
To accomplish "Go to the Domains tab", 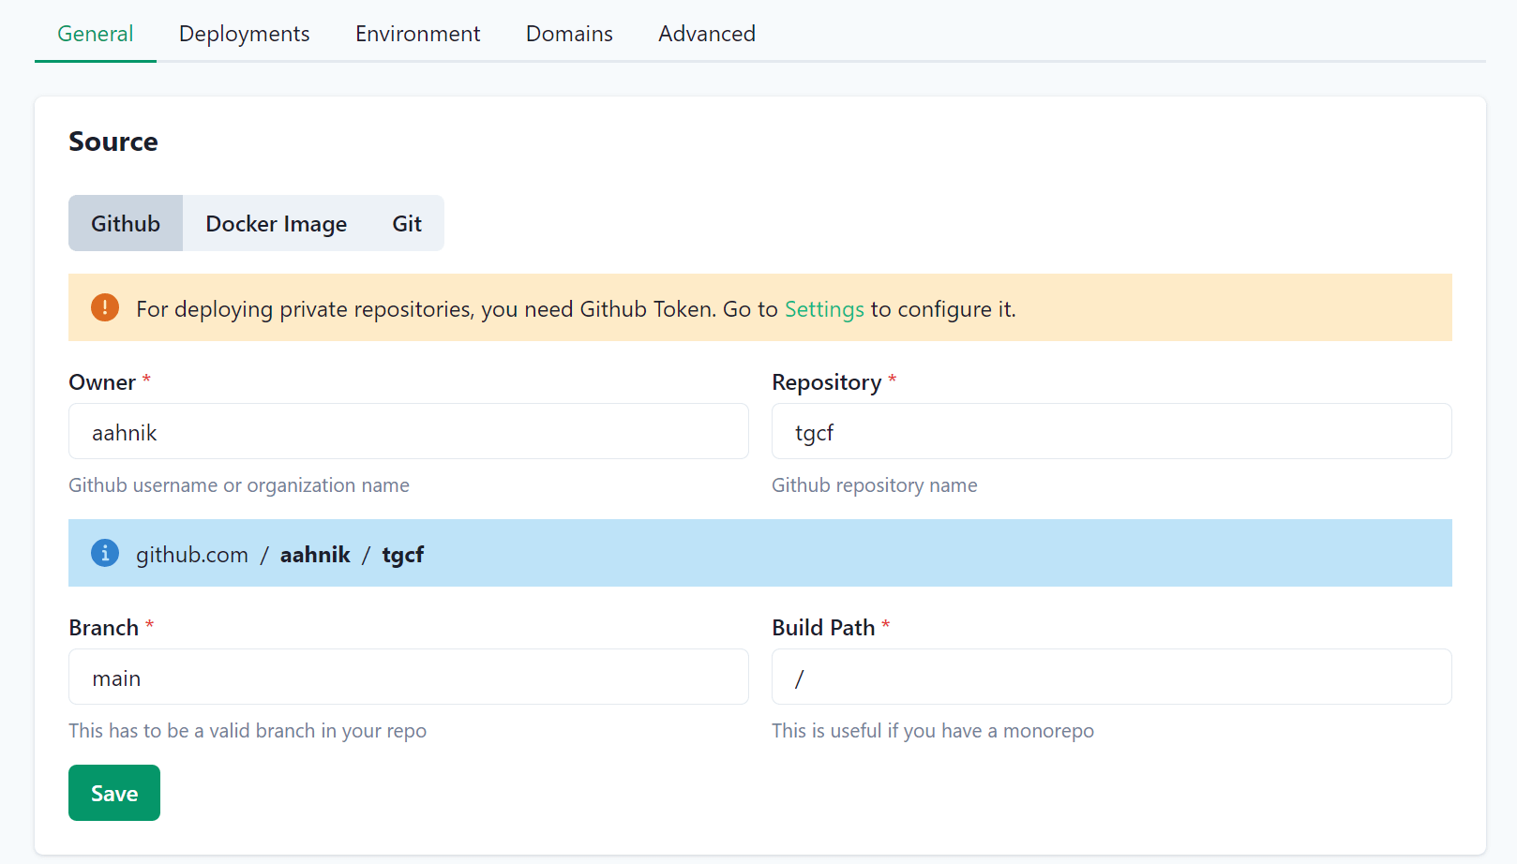I will (569, 34).
